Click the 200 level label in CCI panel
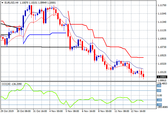This screenshot has width=168, height=114. tap(159, 86)
